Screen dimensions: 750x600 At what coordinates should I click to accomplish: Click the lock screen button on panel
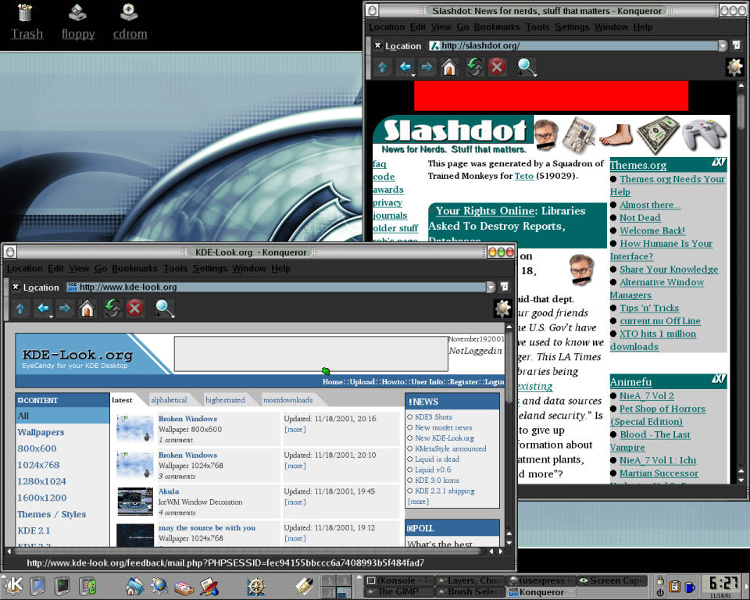click(660, 581)
